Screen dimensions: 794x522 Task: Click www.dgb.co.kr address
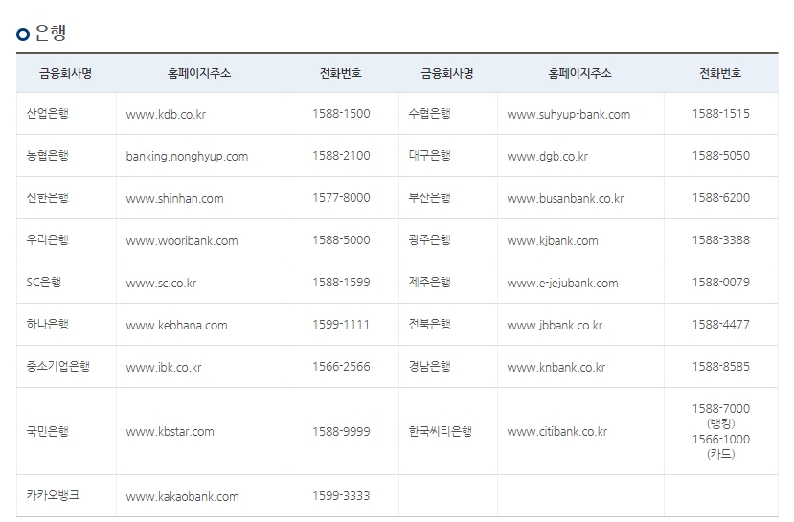(x=548, y=156)
